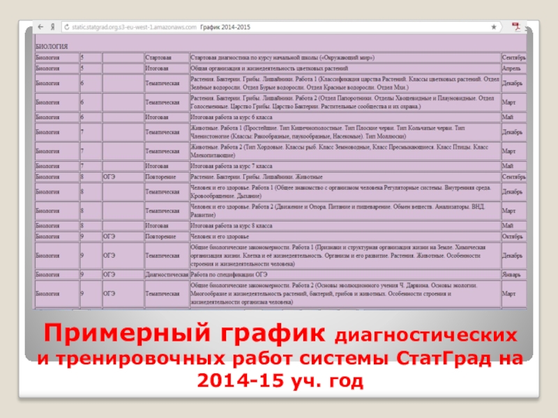Screen dimensions: 558x418
Task: Click the 'Стартовая' work-type cell
Action: pyautogui.click(x=167, y=58)
